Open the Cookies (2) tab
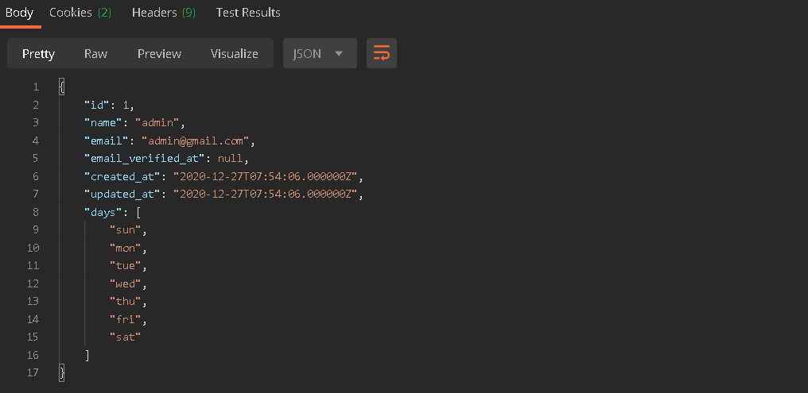Image resolution: width=808 pixels, height=393 pixels. pyautogui.click(x=80, y=13)
